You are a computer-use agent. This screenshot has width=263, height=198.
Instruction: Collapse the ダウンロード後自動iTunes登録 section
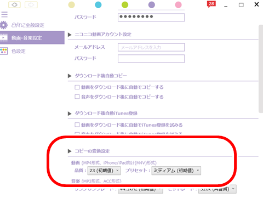(x=70, y=114)
